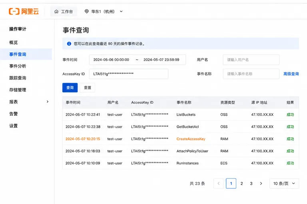The height and width of the screenshot is (204, 307).
Task: Click the orange CreateAccessKey event name
Action: [191, 139]
